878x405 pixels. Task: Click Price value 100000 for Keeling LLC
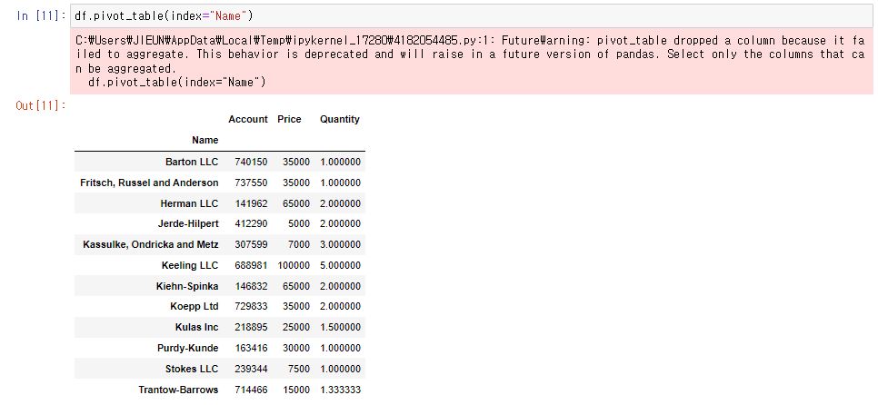294,265
